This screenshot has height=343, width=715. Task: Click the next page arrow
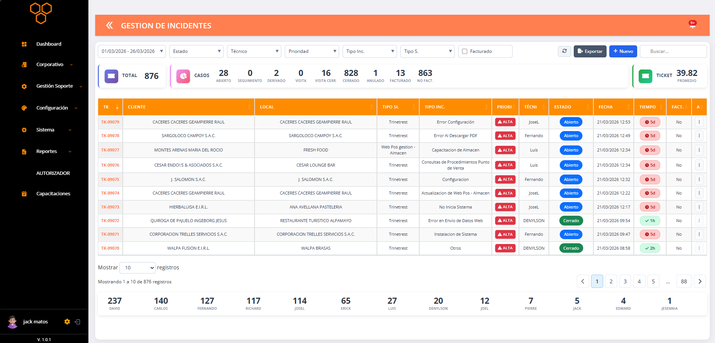pyautogui.click(x=700, y=281)
